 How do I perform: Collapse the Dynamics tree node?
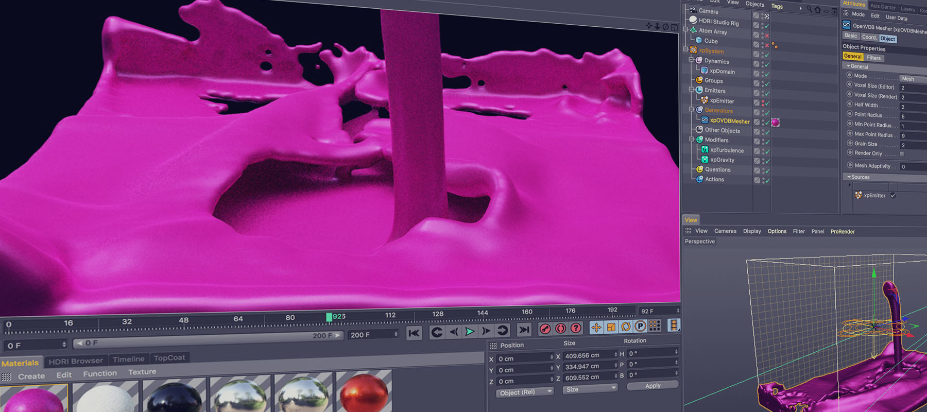click(691, 60)
